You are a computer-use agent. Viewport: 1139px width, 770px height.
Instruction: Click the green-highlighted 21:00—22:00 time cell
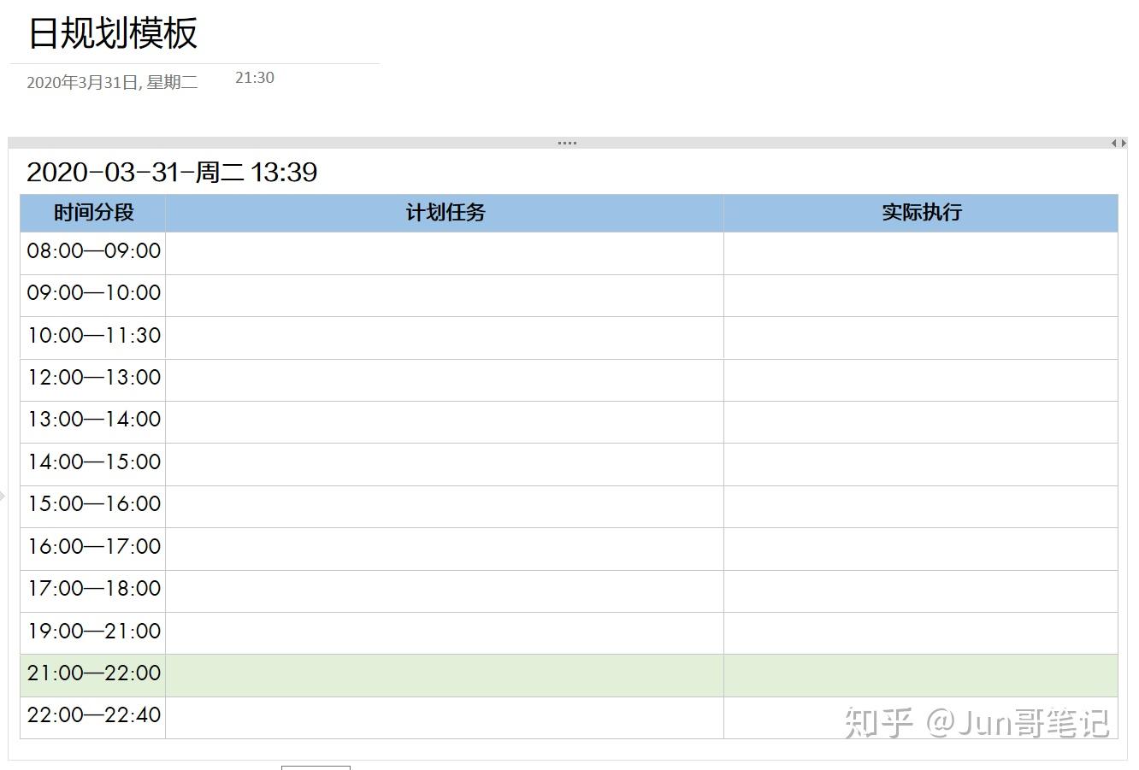(93, 674)
